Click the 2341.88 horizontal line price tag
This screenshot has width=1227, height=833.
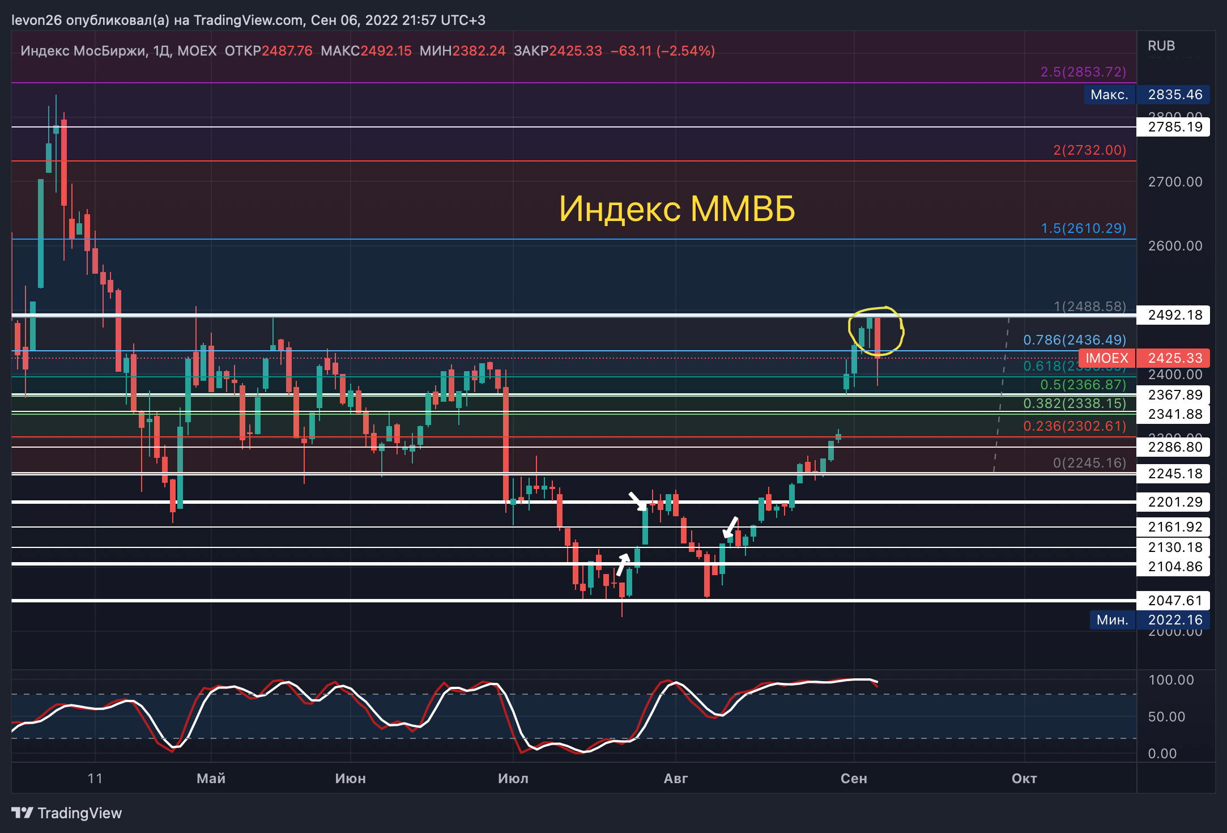[x=1173, y=414]
